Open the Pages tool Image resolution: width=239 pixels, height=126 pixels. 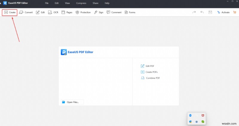tap(67, 12)
